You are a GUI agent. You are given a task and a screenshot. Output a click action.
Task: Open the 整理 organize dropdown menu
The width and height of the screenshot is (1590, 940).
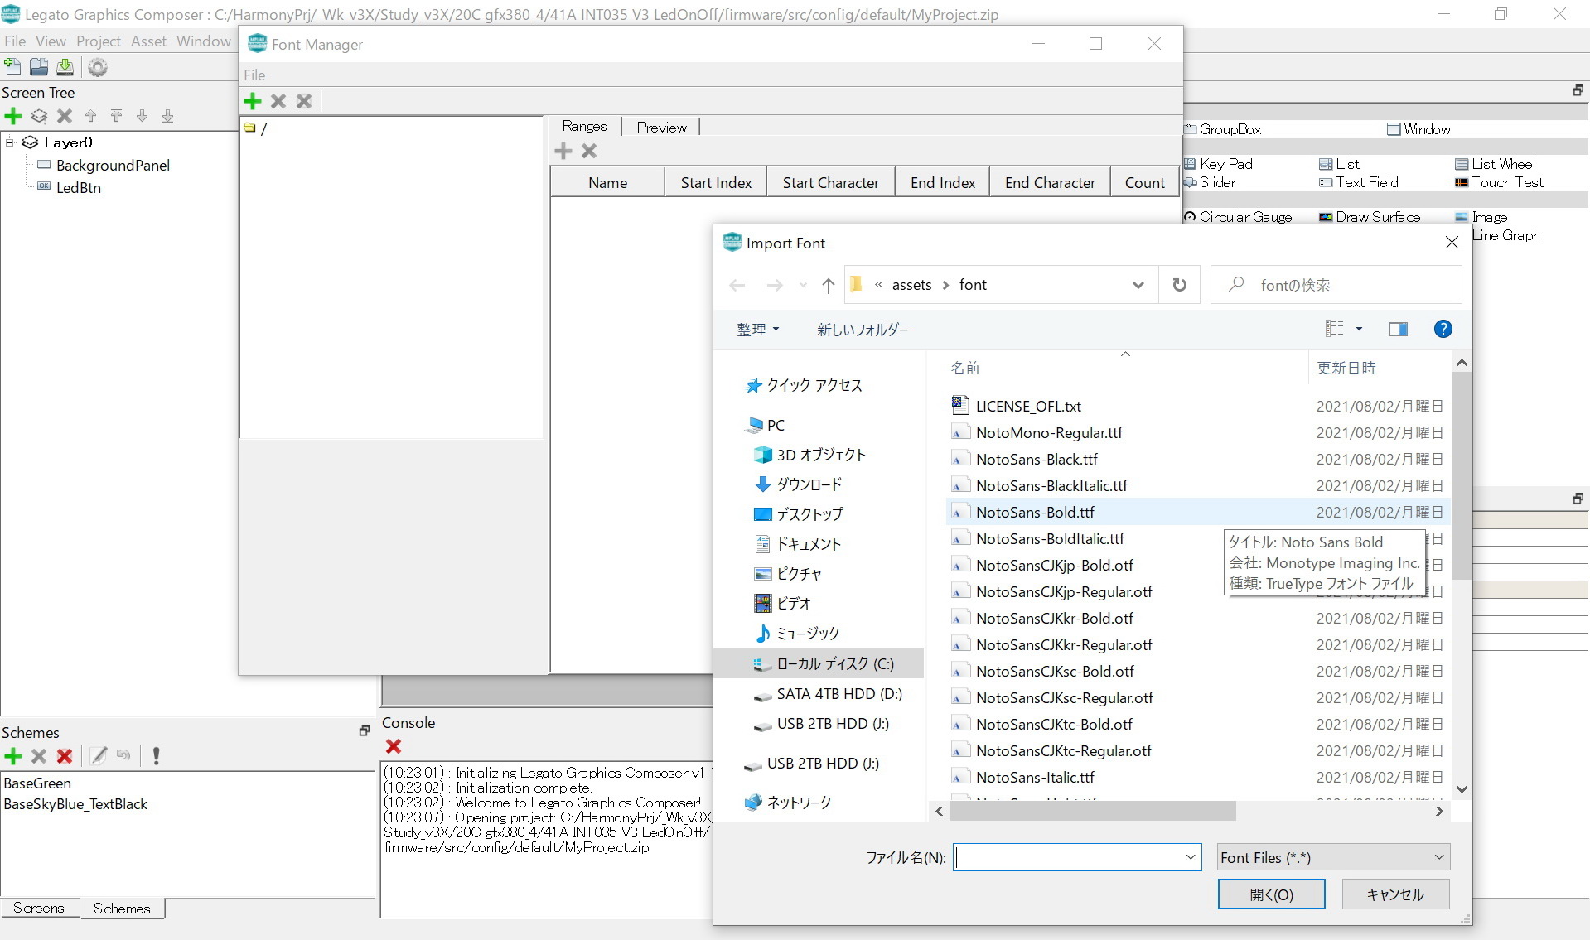[758, 330]
